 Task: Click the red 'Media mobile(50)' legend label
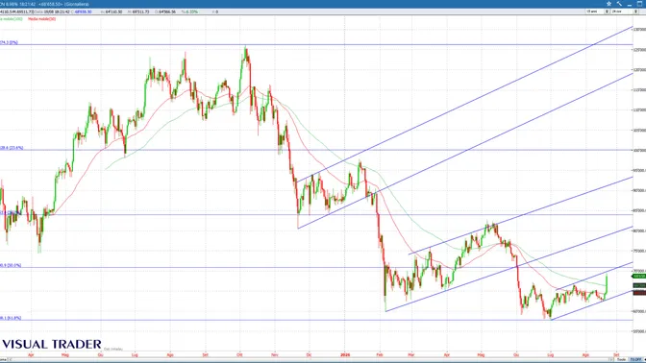click(42, 19)
